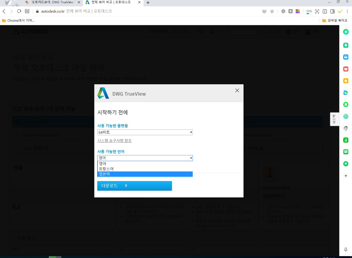Open the green square sidebar icon
352x258 pixels.
(346, 104)
